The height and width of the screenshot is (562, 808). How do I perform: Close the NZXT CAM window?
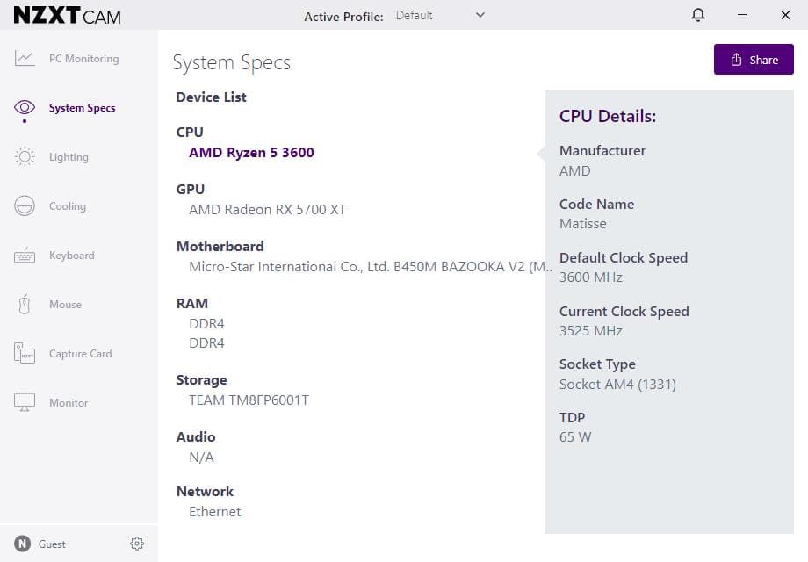[785, 15]
